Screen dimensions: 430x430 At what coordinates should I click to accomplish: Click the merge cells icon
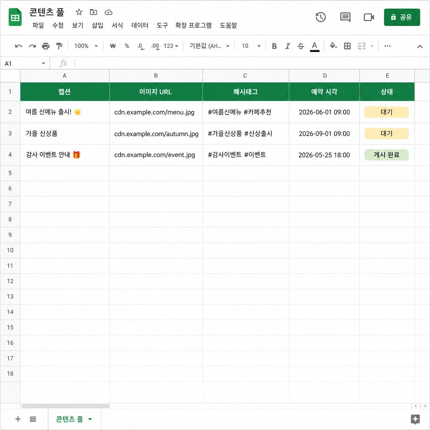point(362,46)
